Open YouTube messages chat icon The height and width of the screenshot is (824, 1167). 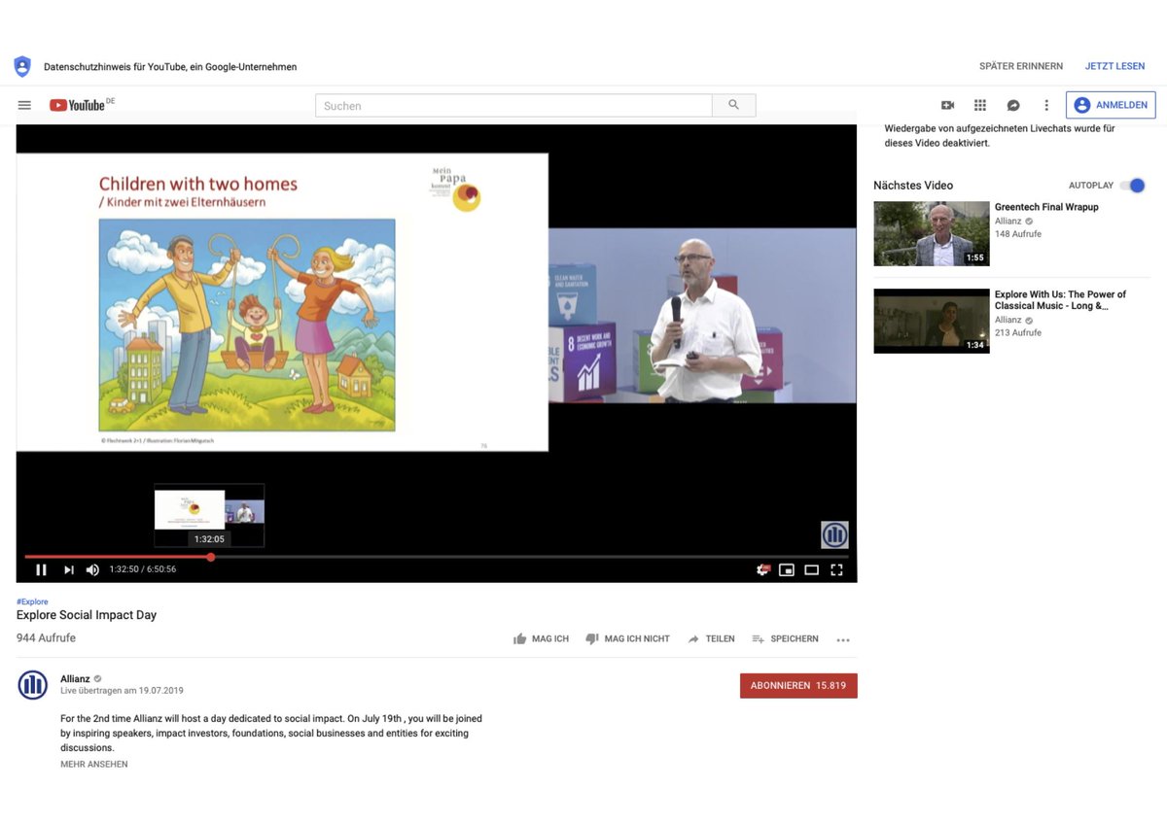pos(1013,105)
